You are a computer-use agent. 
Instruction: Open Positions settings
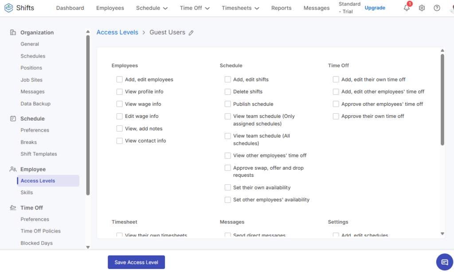(x=31, y=68)
